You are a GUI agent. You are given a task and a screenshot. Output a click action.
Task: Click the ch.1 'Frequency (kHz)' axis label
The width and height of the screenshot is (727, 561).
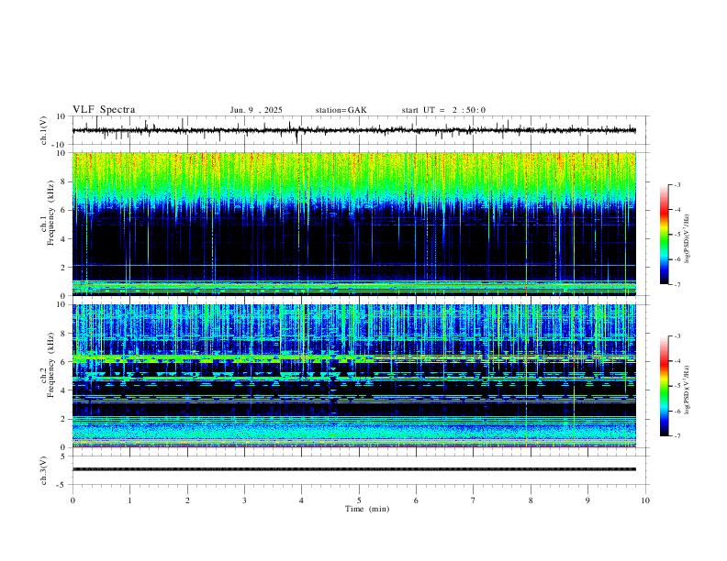click(51, 213)
